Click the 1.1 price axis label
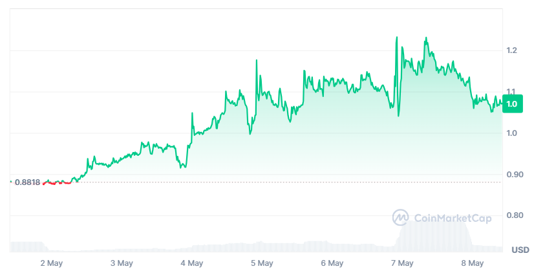The image size is (534, 271). tap(512, 91)
